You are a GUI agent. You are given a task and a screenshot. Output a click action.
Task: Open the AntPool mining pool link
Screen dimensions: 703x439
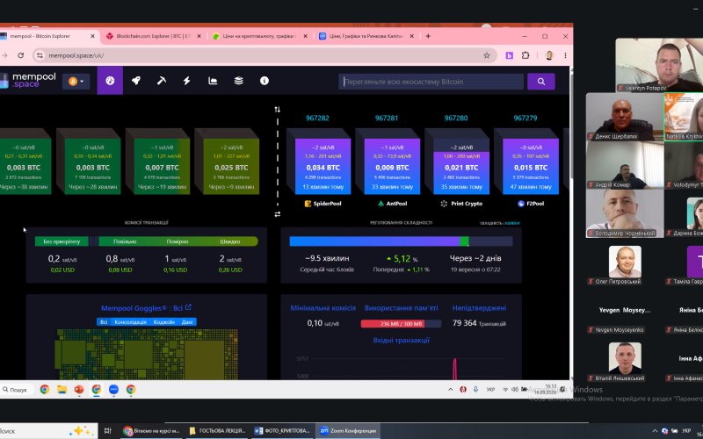392,204
